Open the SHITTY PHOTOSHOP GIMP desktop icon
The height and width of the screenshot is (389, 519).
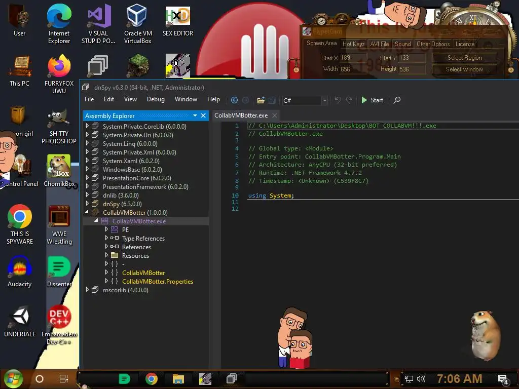[59, 126]
